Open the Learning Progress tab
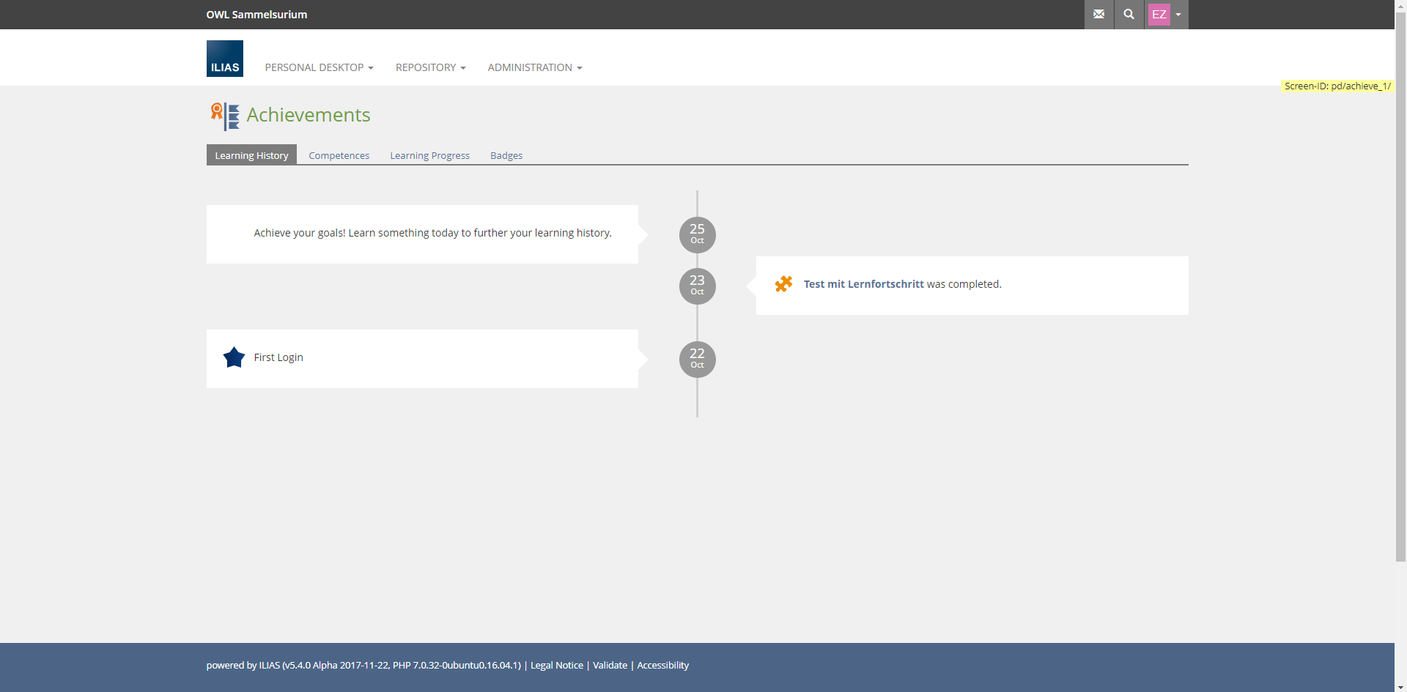The height and width of the screenshot is (692, 1407). (429, 155)
